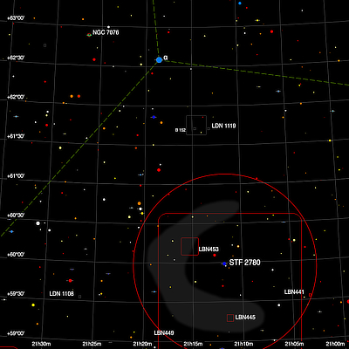349x349 pixels.
Task: Click the α star label
Action: (x=166, y=58)
